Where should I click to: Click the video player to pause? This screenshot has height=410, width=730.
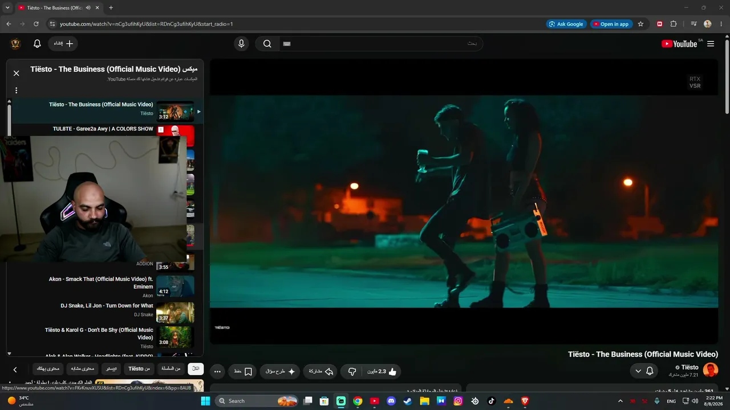464,202
